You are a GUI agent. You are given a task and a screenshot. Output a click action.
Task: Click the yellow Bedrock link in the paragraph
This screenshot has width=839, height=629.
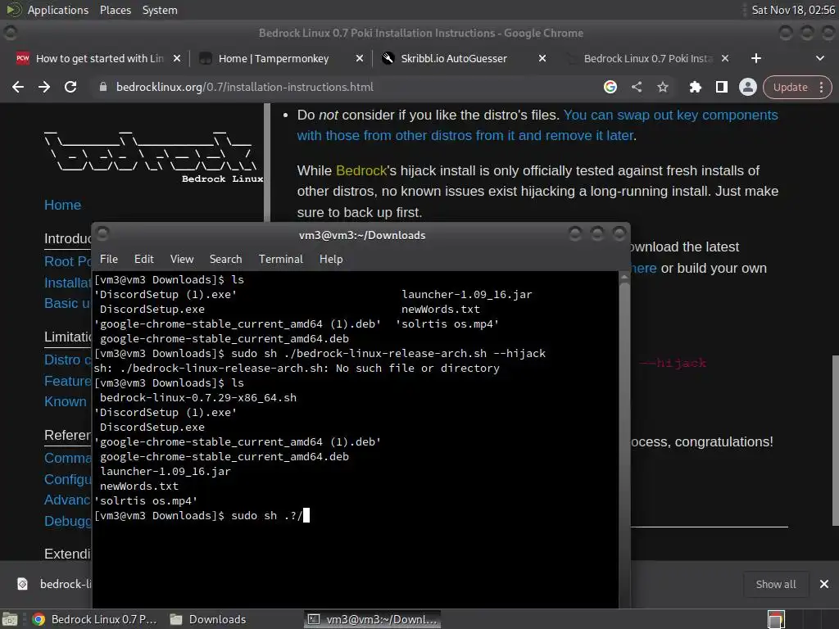coord(361,170)
